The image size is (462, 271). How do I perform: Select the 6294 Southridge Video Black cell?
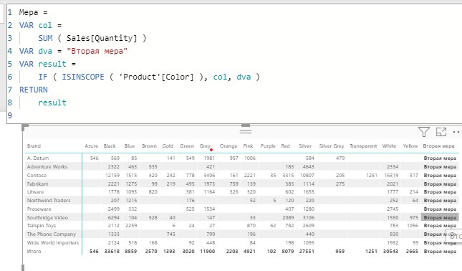(114, 218)
